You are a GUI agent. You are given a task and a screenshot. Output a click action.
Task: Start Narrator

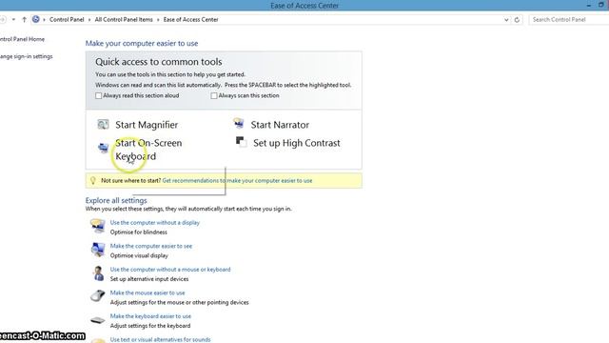point(280,125)
